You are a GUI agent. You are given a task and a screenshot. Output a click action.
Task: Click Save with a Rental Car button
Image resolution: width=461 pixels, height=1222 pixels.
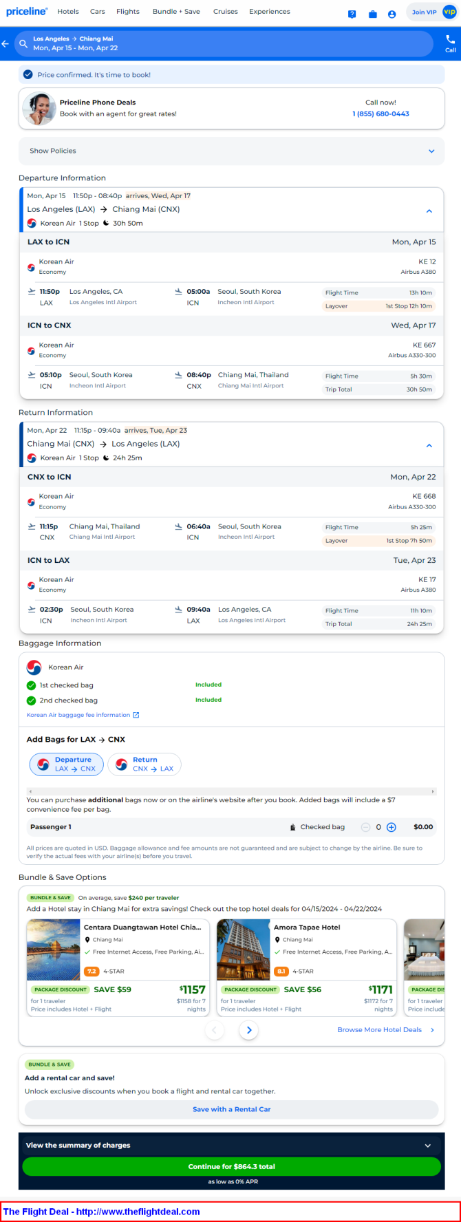pos(231,1109)
